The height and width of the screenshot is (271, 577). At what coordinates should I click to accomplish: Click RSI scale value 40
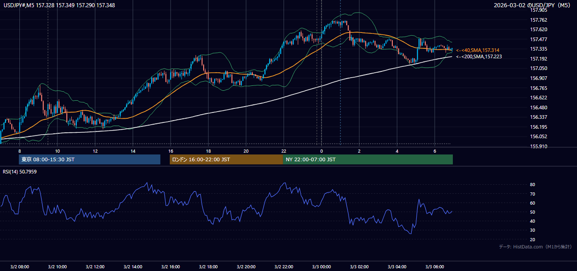(533, 221)
